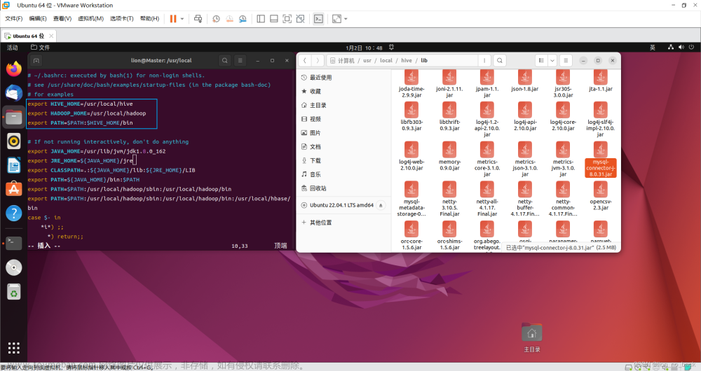Select log4j-web-2.10.0.jar file
Viewport: 701px width, 371px height.
[411, 157]
